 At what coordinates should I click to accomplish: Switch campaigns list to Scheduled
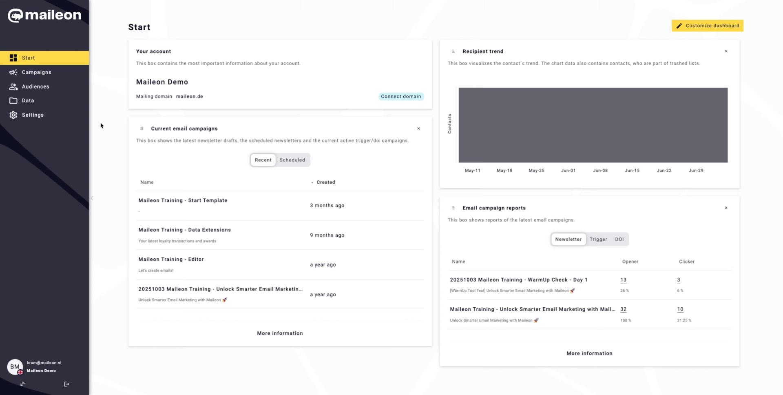coord(292,160)
